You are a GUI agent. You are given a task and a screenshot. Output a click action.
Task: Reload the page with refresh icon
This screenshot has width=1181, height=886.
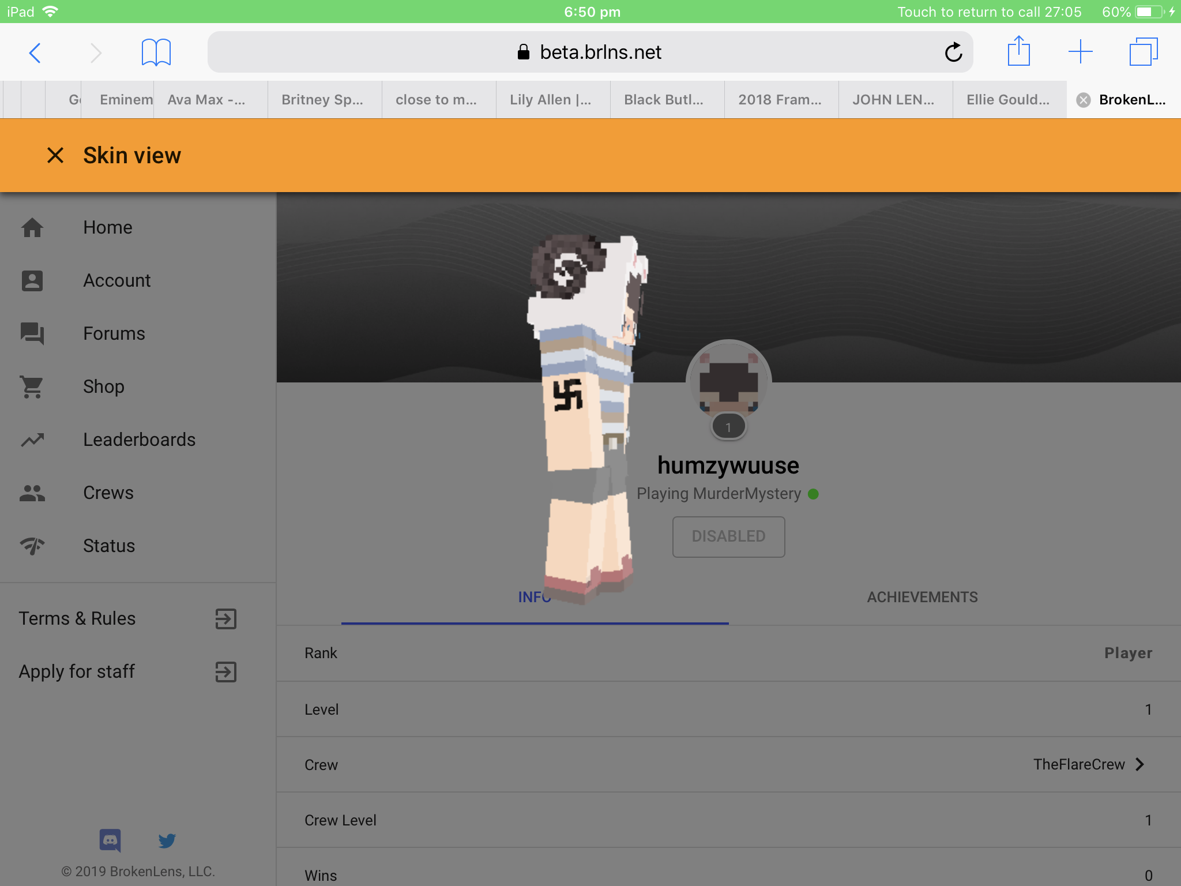(x=954, y=52)
